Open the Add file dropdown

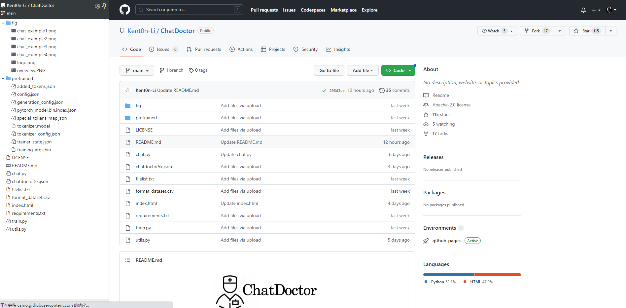tap(363, 70)
